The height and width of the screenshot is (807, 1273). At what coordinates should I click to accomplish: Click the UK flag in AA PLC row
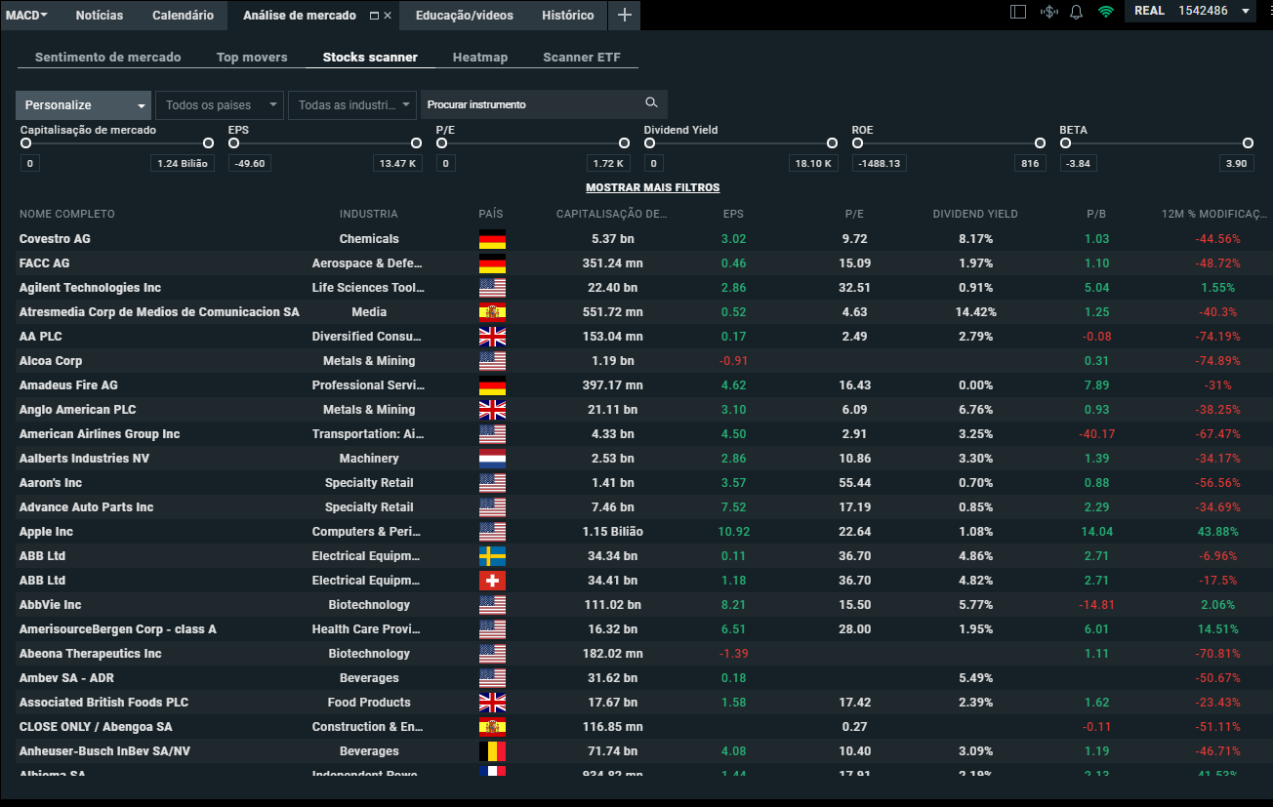492,337
